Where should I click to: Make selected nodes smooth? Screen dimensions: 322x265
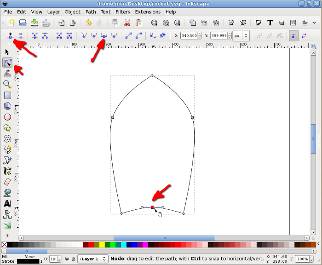click(94, 35)
